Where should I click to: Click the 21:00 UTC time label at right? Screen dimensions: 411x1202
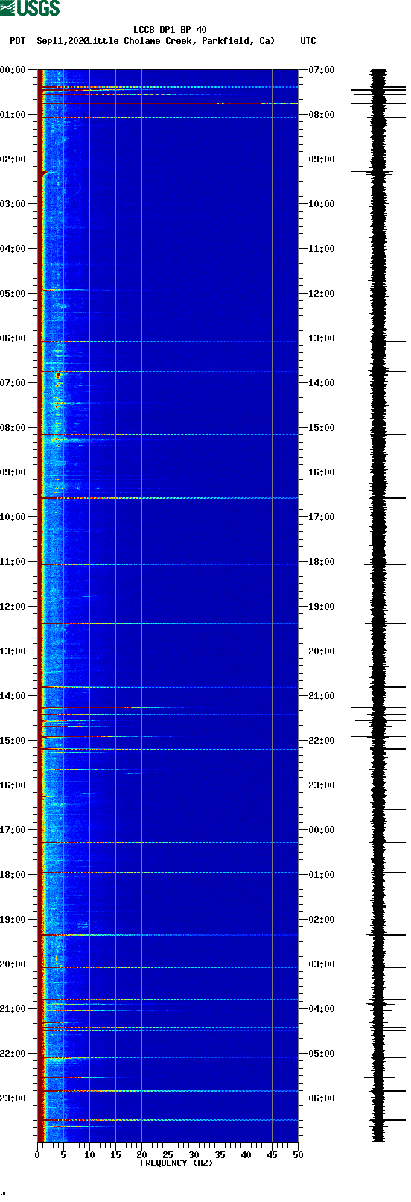[x=322, y=696]
